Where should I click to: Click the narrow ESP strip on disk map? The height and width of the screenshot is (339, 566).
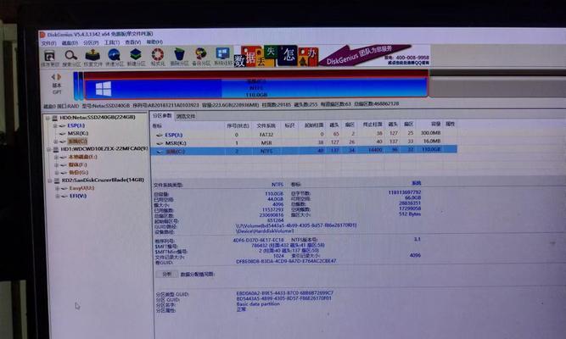76,86
